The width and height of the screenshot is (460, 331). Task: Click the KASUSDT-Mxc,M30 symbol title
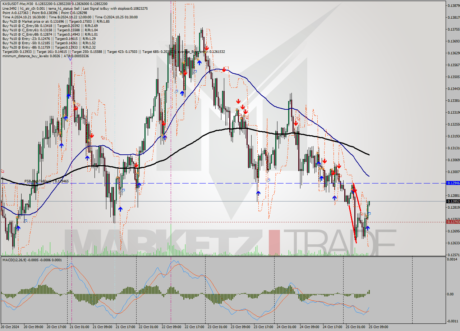pyautogui.click(x=18, y=4)
